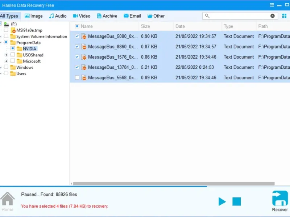
Task: Click Windows folder icon
Action: [13, 67]
